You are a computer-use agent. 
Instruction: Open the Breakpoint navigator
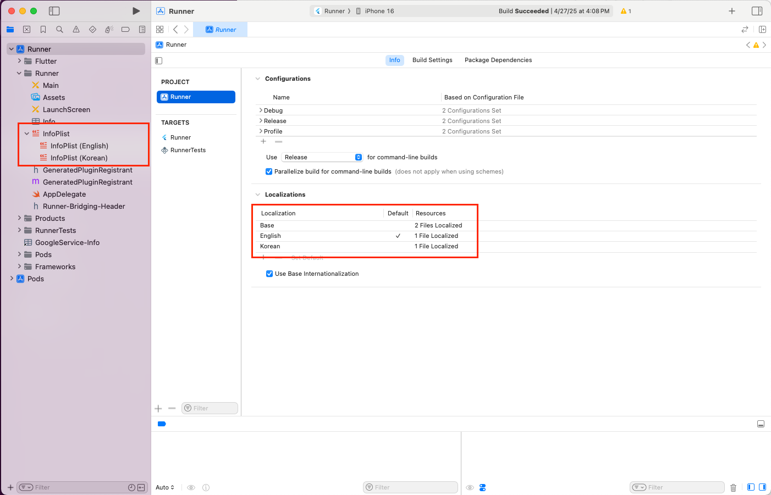point(125,30)
